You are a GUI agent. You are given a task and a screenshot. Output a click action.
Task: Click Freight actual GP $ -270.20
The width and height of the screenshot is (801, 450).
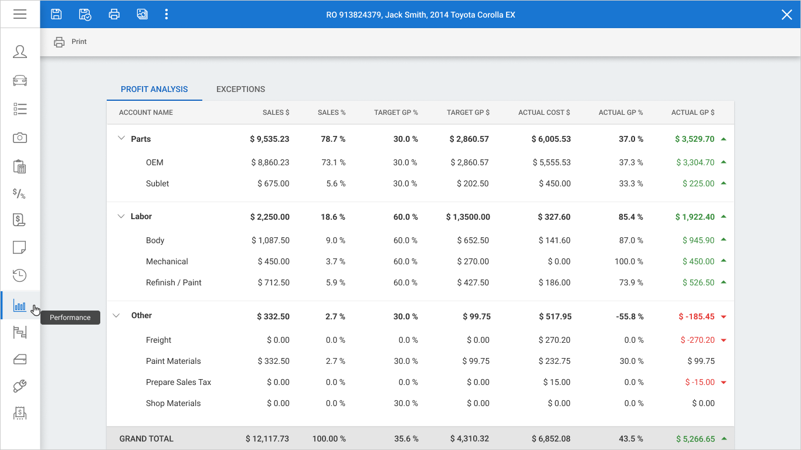coord(698,340)
